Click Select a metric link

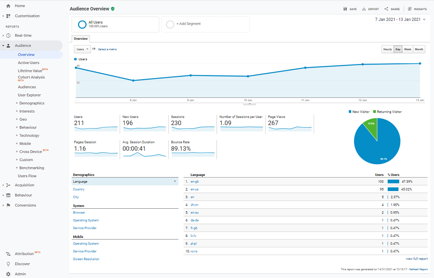(x=107, y=49)
